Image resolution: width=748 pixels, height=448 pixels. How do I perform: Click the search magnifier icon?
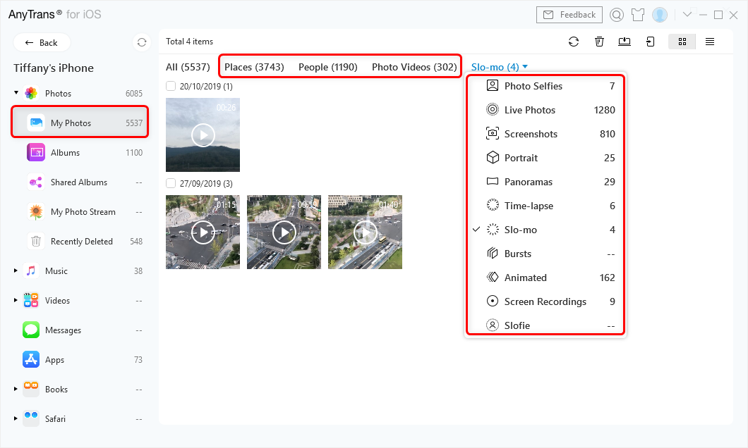pyautogui.click(x=617, y=15)
